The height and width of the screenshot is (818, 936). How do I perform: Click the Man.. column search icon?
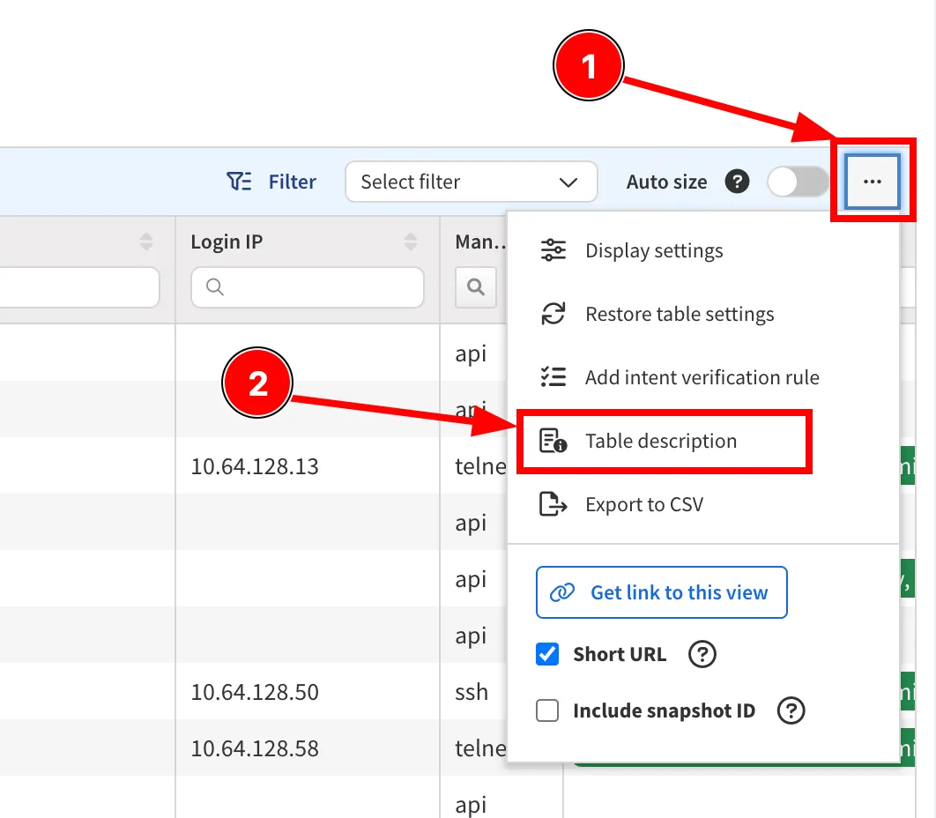476,287
